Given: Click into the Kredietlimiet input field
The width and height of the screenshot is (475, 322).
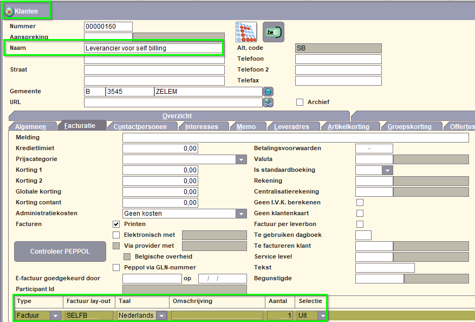Looking at the screenshot, I should point(160,149).
